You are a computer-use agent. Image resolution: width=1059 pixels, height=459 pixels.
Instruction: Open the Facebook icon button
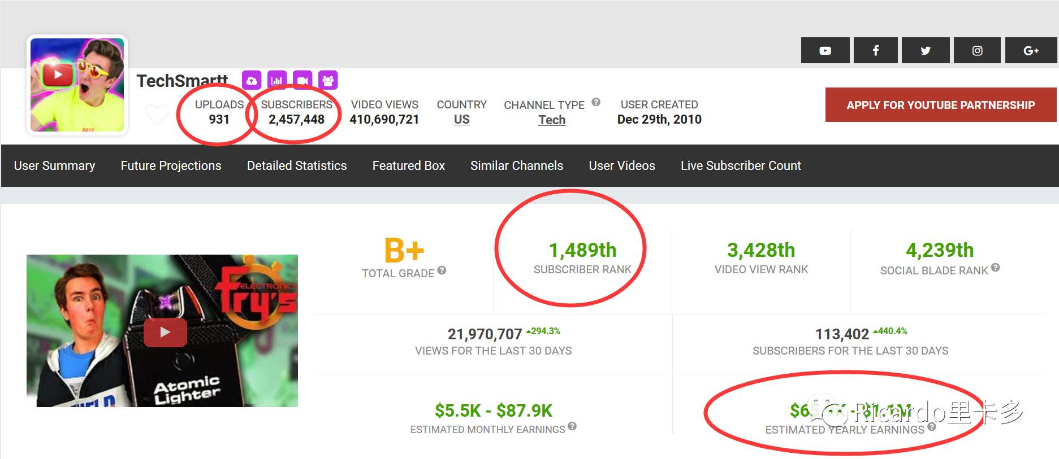tap(875, 50)
